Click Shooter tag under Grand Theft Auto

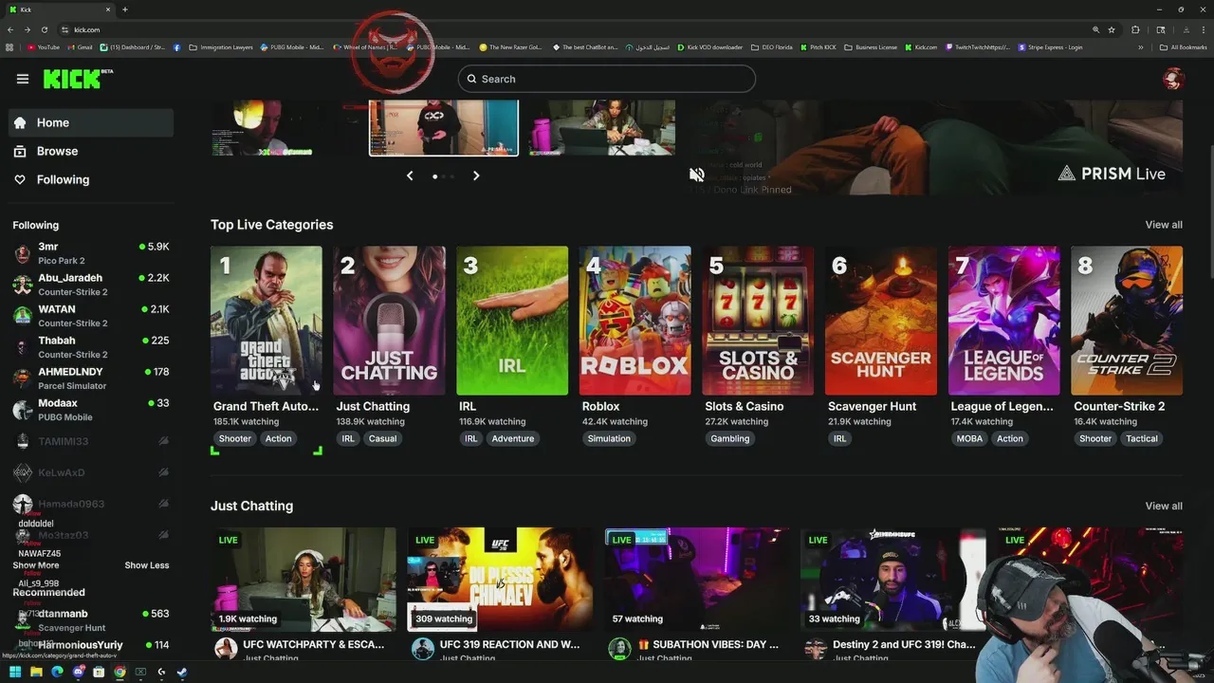point(235,438)
